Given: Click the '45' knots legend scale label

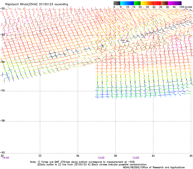Looking at the screenshot, I should [174, 7].
